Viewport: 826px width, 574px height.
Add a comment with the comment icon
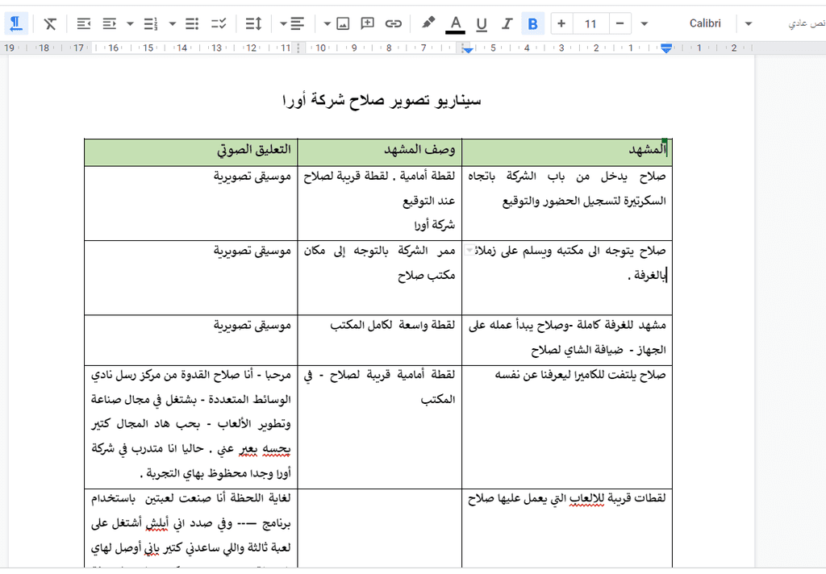pos(367,23)
